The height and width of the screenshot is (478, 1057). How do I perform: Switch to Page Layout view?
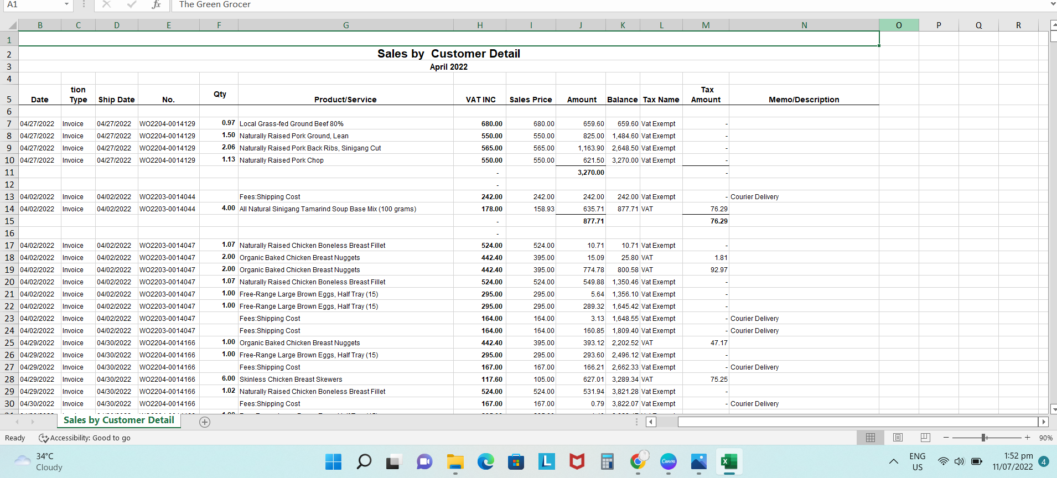click(898, 438)
